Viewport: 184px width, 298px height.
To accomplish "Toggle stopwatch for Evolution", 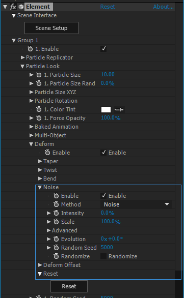I will 56,239.
